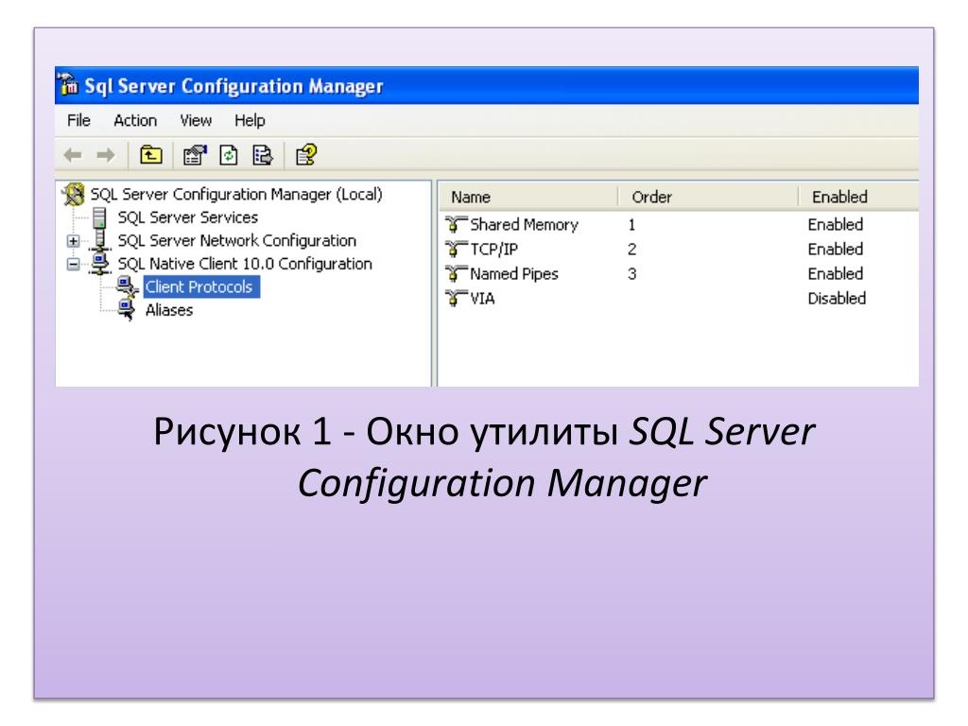Viewport: 968px width, 726px height.
Task: Click the SQL Server Network Configuration icon
Action: pyautogui.click(x=99, y=240)
